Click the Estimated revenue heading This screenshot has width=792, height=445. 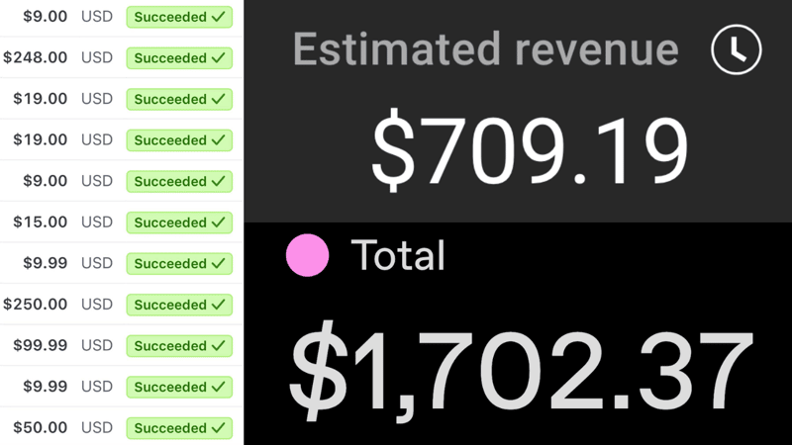pos(486,49)
